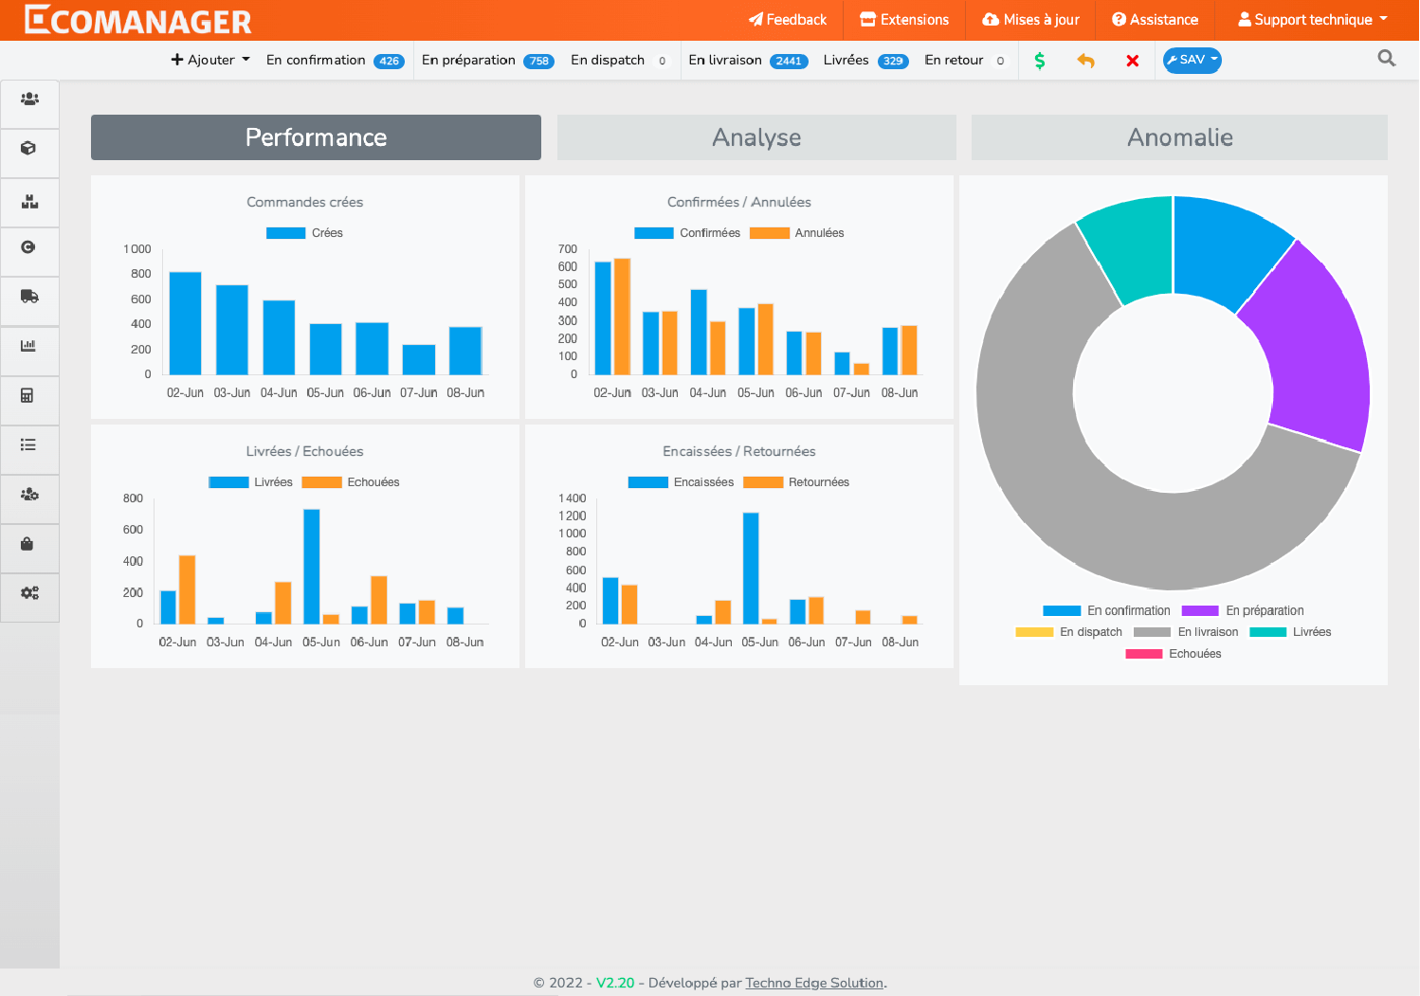Click the Ecomanager logo

[138, 20]
